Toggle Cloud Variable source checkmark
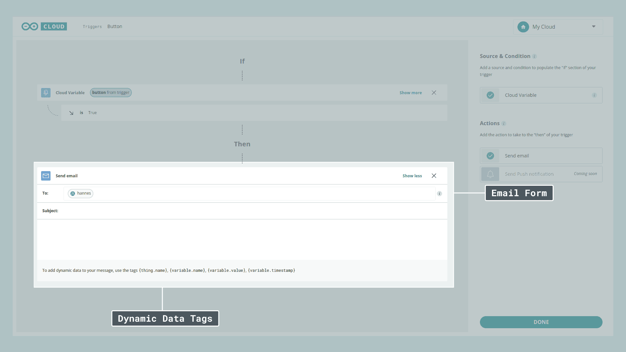Image resolution: width=626 pixels, height=352 pixels. click(x=490, y=95)
